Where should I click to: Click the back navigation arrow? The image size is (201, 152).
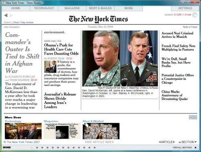pos(6,15)
